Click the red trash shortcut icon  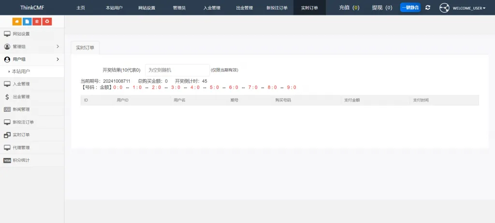tap(37, 21)
